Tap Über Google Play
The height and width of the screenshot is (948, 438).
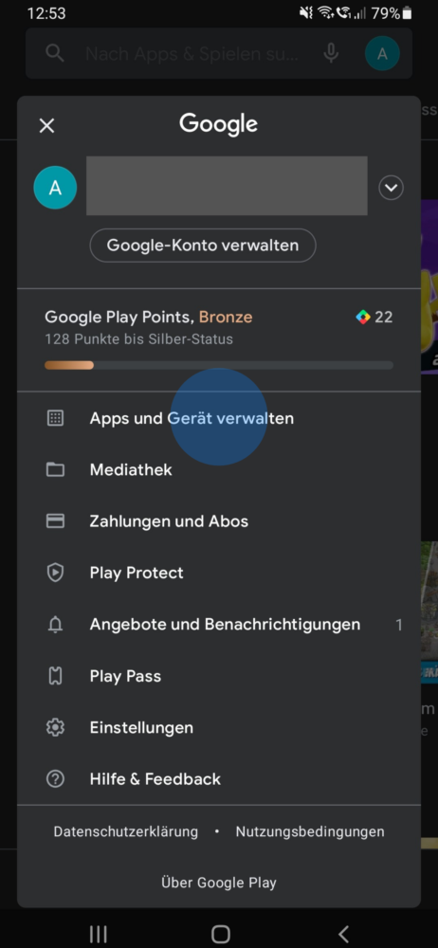tap(219, 883)
